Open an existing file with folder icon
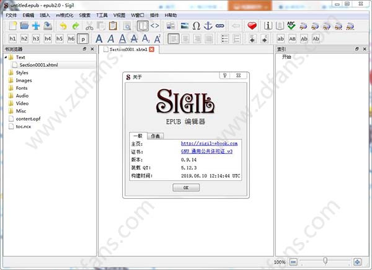 click(x=24, y=26)
